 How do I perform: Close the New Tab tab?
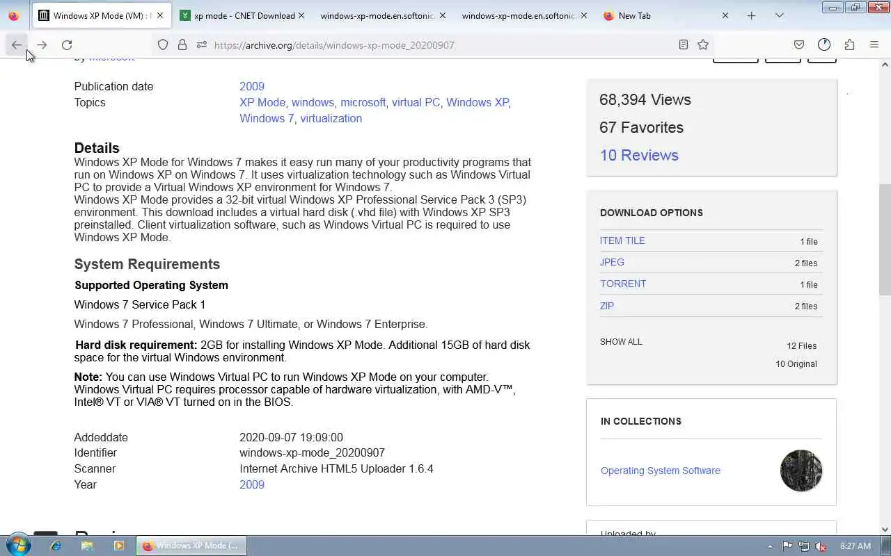pyautogui.click(x=725, y=15)
